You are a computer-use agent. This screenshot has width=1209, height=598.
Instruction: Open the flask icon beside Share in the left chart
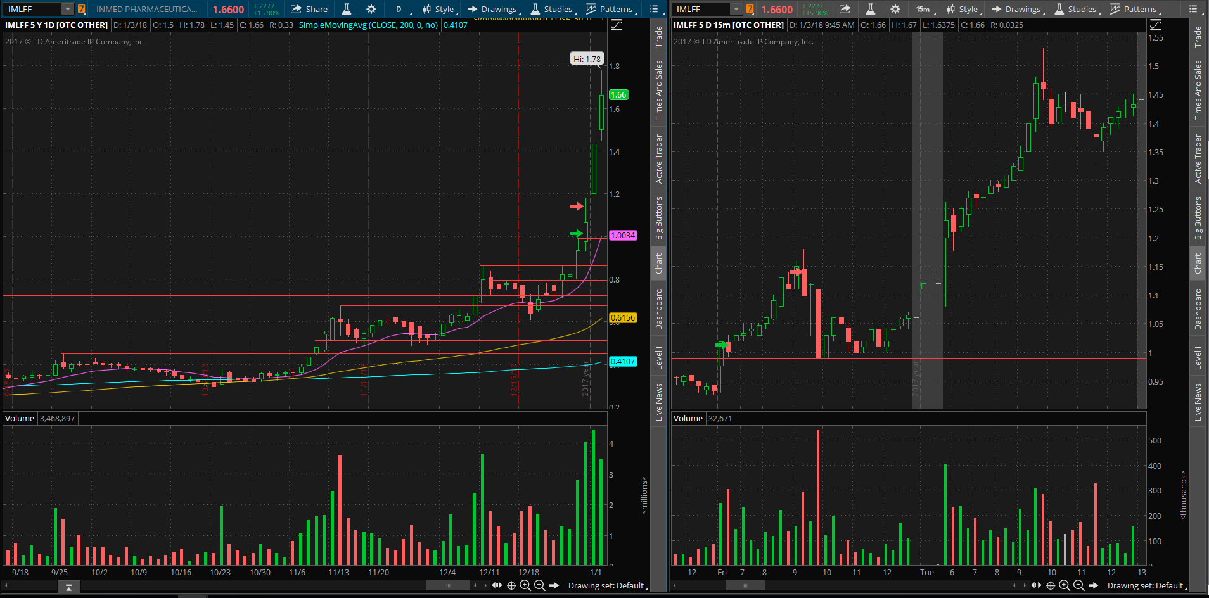(x=347, y=9)
